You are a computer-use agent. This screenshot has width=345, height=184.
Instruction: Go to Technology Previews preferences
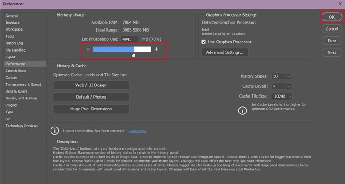22,126
